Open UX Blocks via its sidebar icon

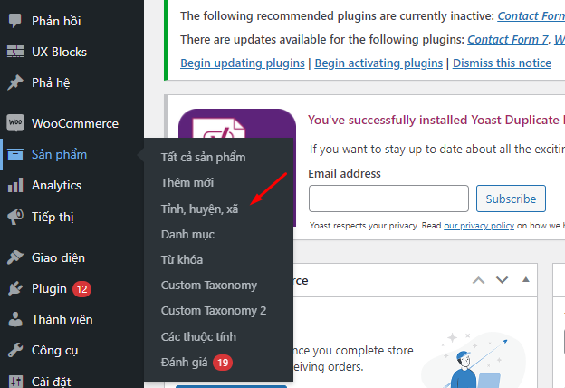[14, 52]
